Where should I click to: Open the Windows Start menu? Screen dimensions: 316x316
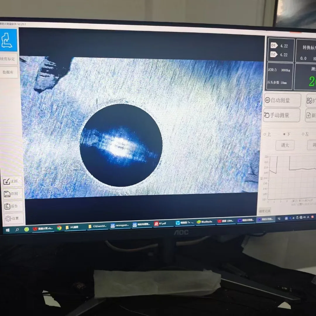point(8,230)
